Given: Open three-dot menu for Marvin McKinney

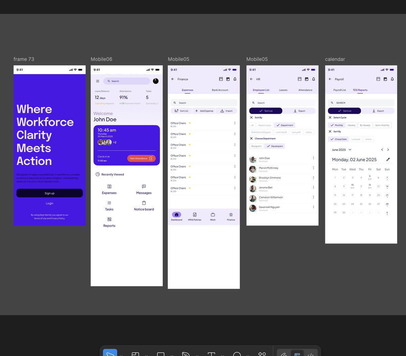Looking at the screenshot, I should coord(314,168).
